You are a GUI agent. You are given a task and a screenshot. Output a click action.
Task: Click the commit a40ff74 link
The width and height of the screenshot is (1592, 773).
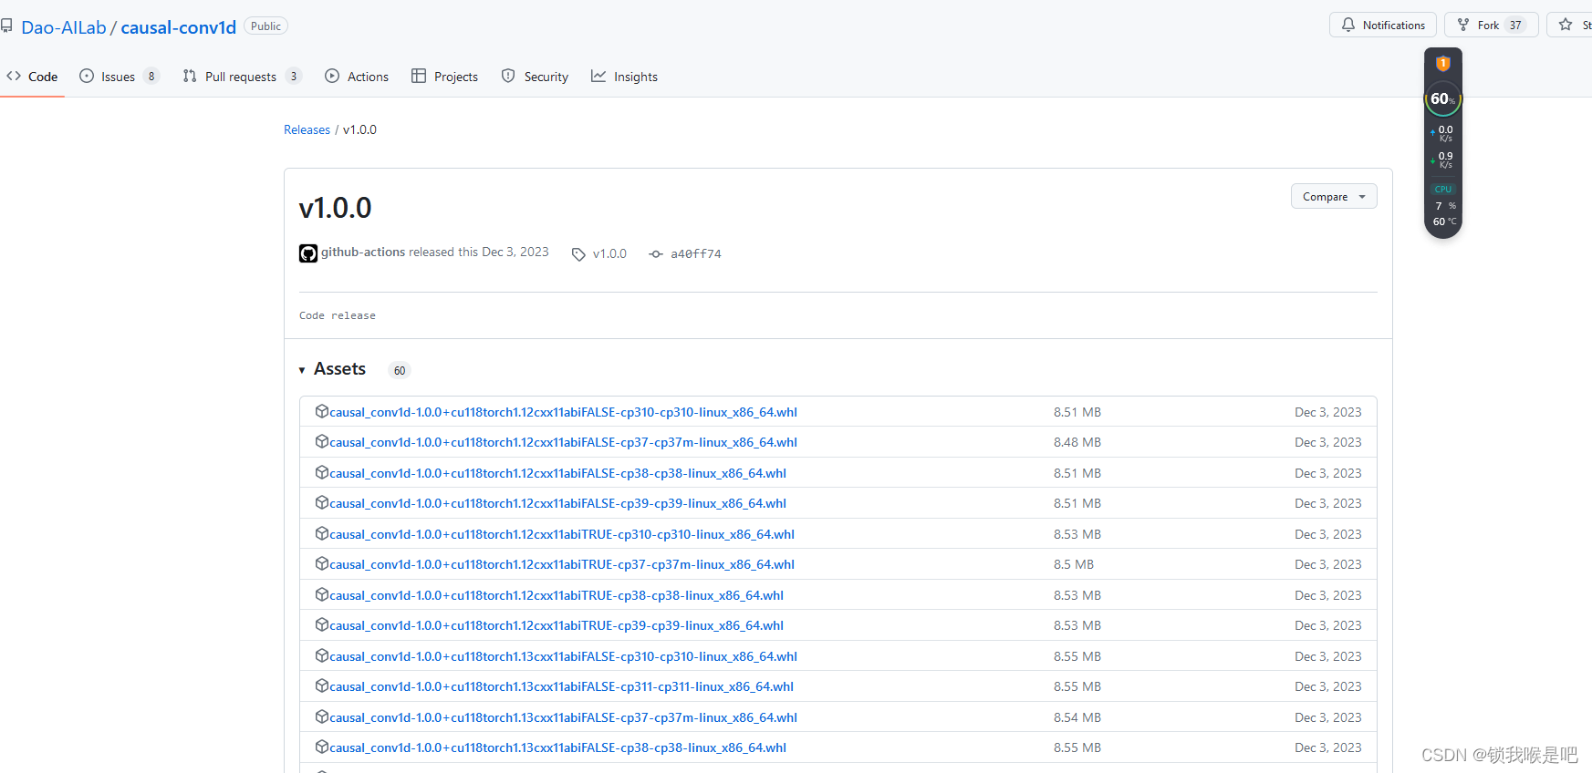pyautogui.click(x=696, y=253)
